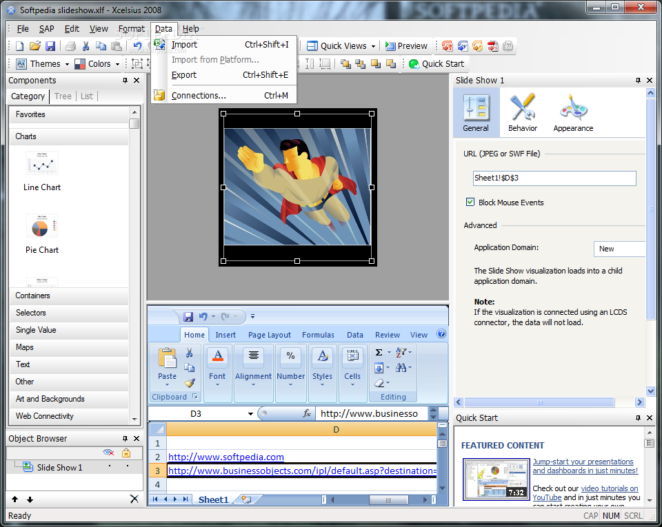Switch to the Formulas ribbon tab
This screenshot has height=527, width=662.
point(318,335)
